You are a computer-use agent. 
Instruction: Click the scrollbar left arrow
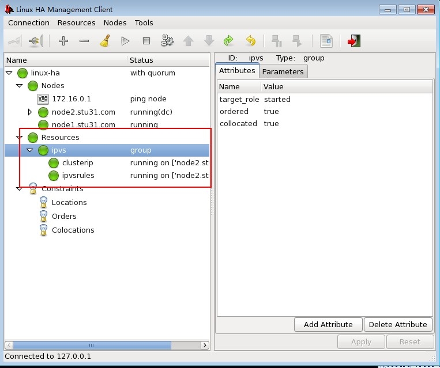pyautogui.click(x=9, y=345)
